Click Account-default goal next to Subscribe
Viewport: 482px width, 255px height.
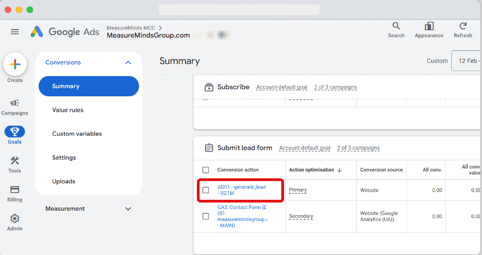coord(282,87)
